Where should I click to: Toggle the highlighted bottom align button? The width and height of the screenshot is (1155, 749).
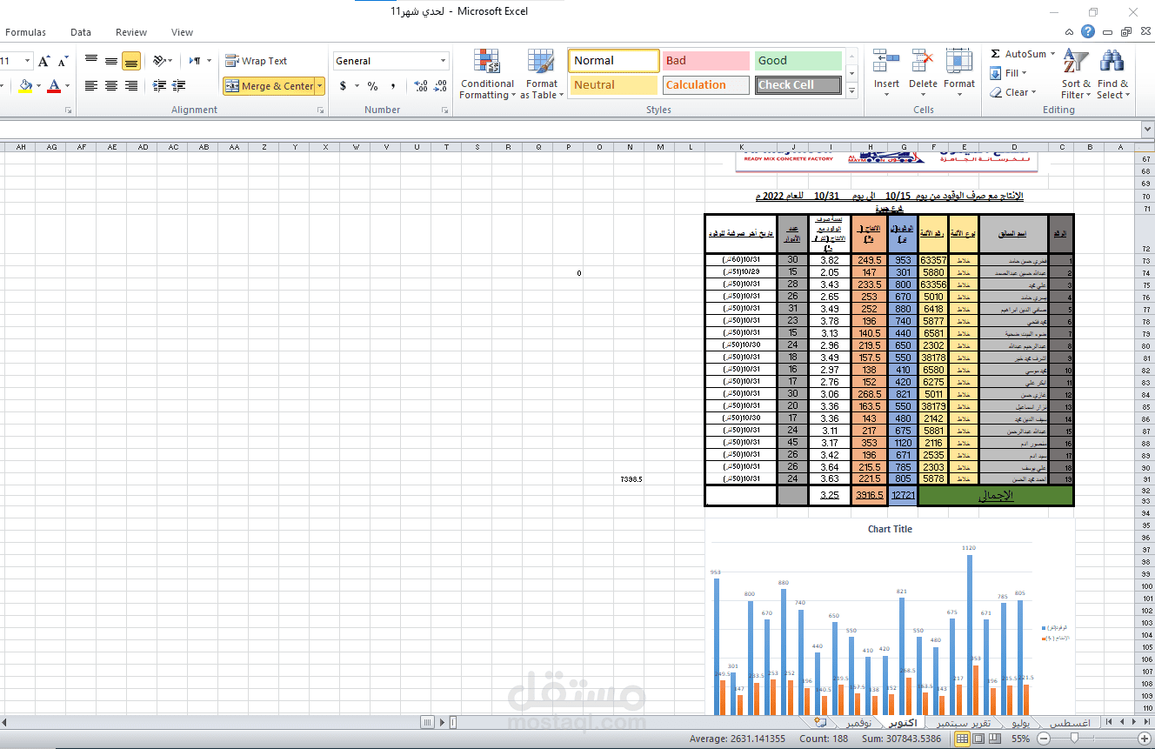point(131,61)
